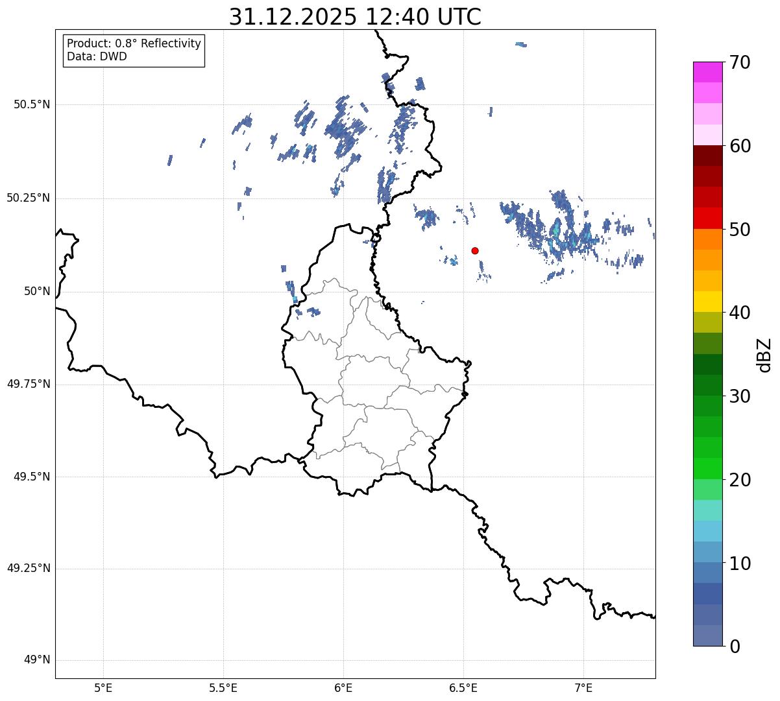Click the '70' colorbar tick label

(x=740, y=62)
